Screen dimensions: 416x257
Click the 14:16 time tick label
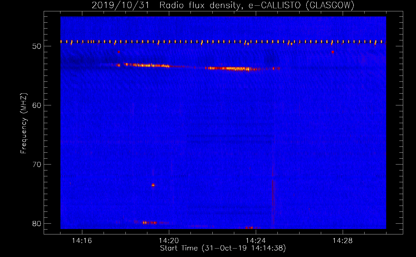pos(82,241)
